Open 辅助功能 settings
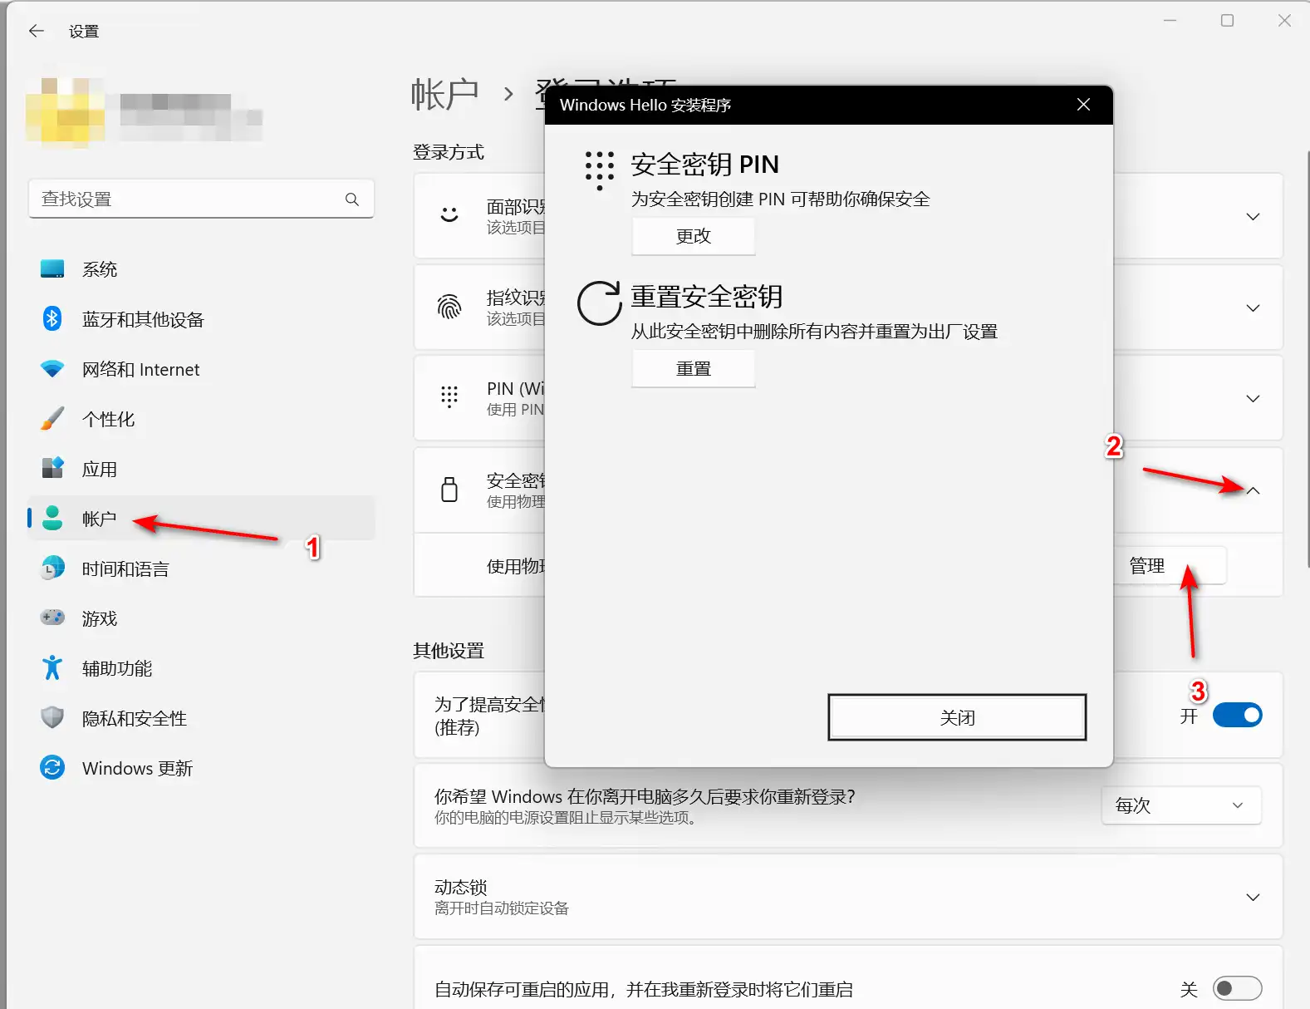1310x1009 pixels. coord(202,668)
